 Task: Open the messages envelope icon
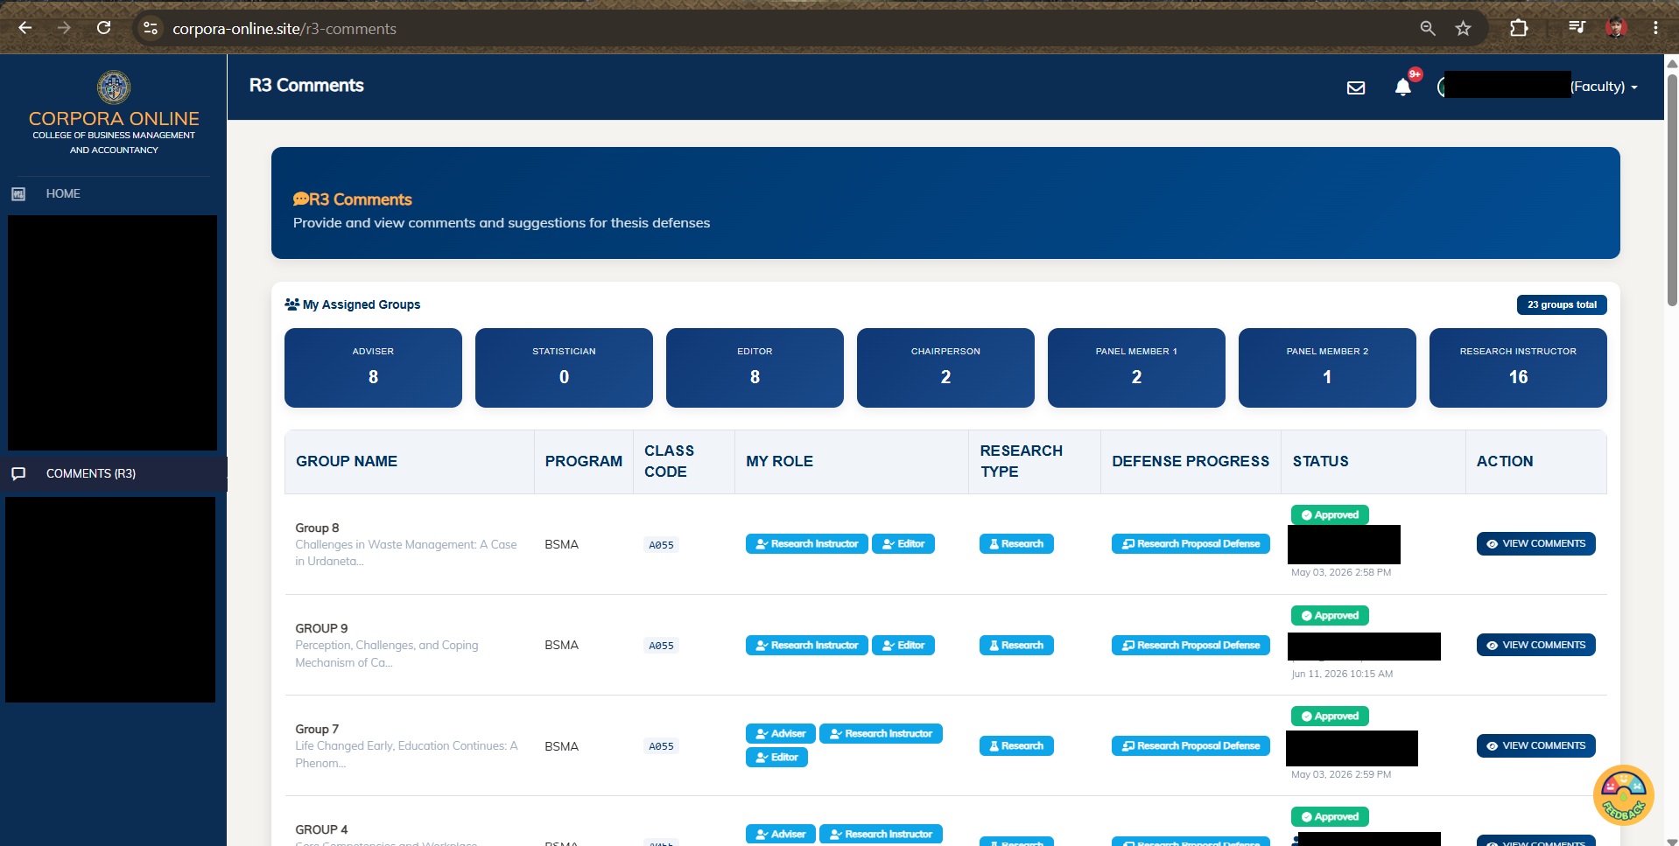(1355, 87)
